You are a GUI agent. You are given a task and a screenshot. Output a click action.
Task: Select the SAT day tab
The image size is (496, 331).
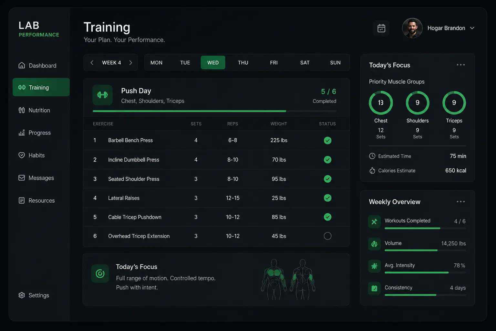pyautogui.click(x=305, y=63)
